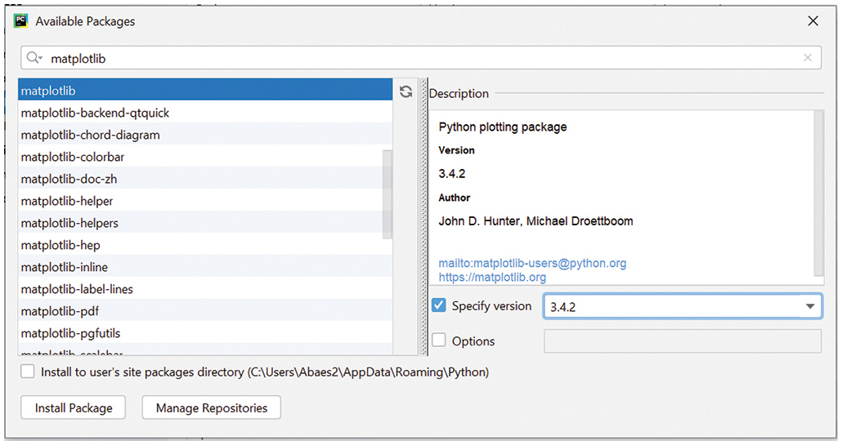Open the version 3.4.2 dropdown

pyautogui.click(x=809, y=306)
